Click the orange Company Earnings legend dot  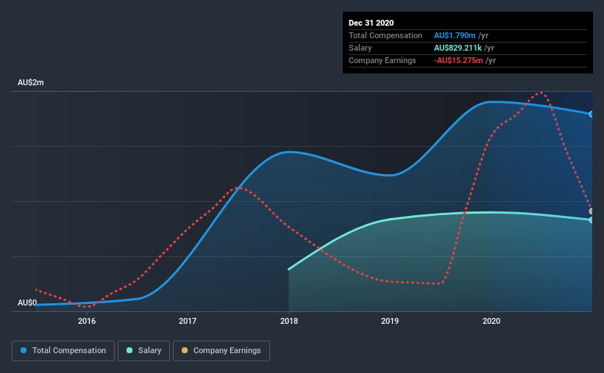pyautogui.click(x=185, y=350)
